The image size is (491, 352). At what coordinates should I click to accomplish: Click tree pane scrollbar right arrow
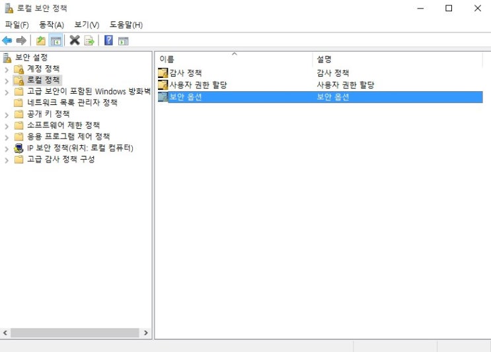(x=146, y=333)
